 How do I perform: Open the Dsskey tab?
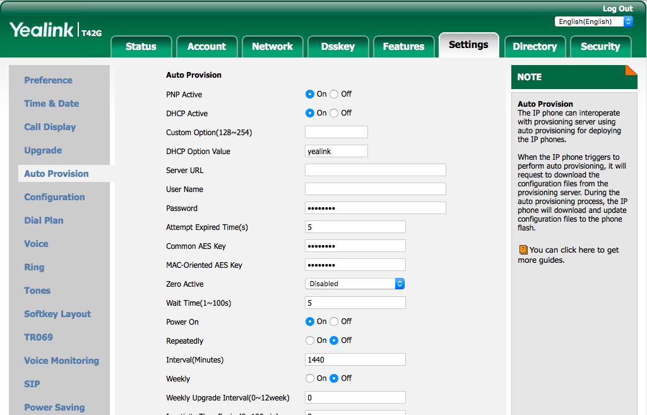coord(338,47)
